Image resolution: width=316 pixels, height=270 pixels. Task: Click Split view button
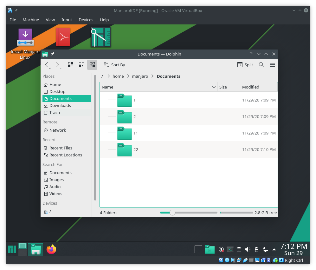pyautogui.click(x=245, y=65)
